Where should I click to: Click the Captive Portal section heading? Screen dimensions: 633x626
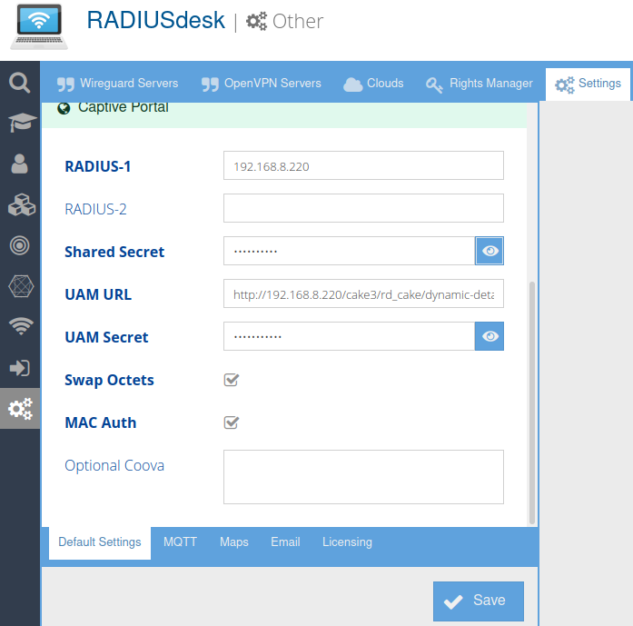(124, 107)
